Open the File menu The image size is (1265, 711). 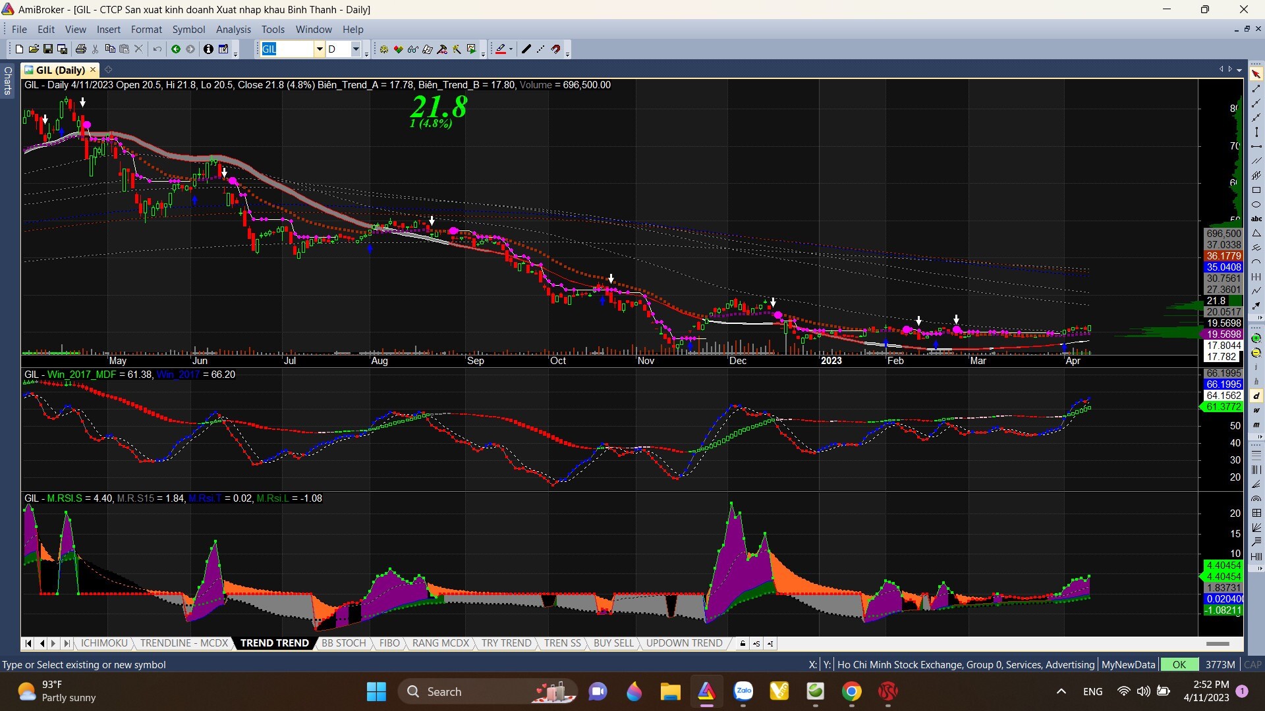click(19, 30)
